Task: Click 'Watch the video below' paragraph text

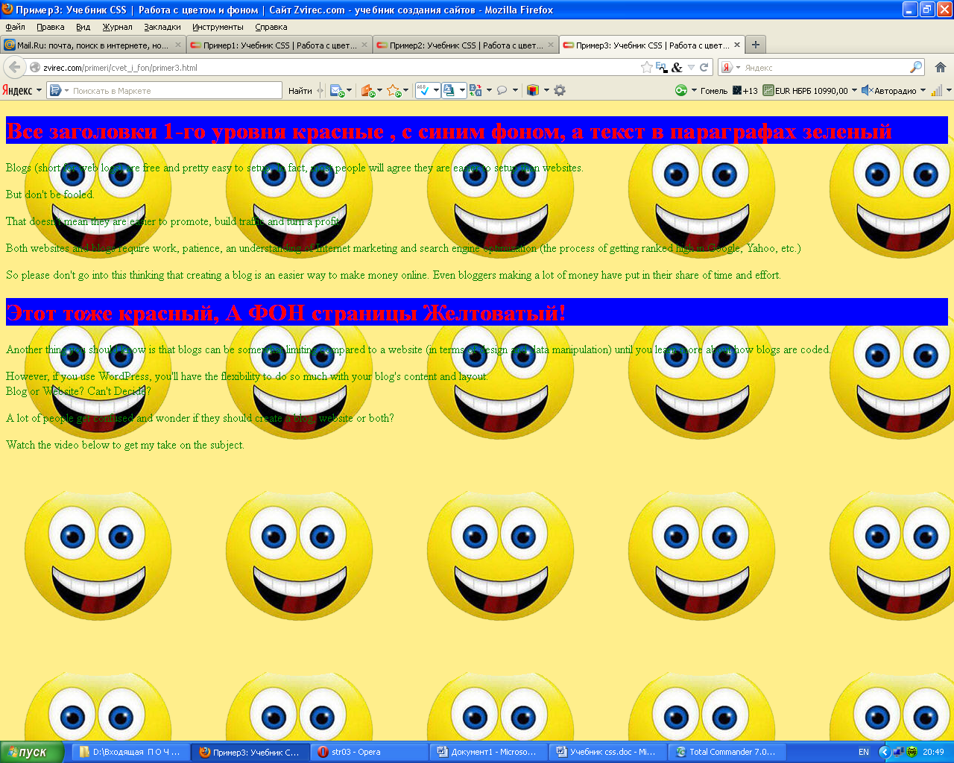Action: pos(125,445)
